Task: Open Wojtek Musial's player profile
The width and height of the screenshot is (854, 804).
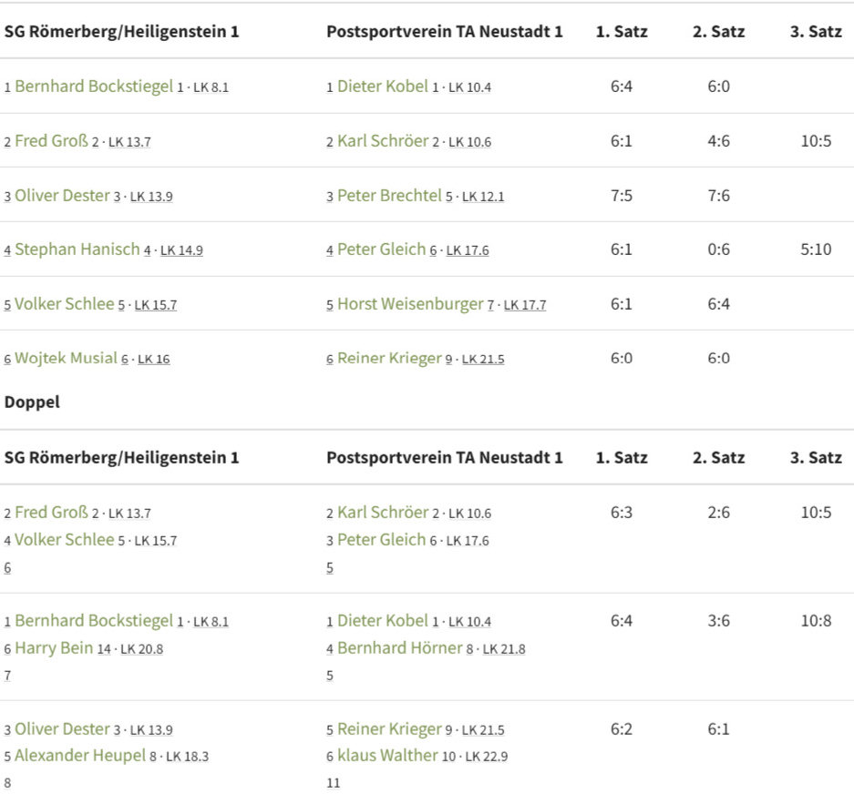Action: click(66, 358)
